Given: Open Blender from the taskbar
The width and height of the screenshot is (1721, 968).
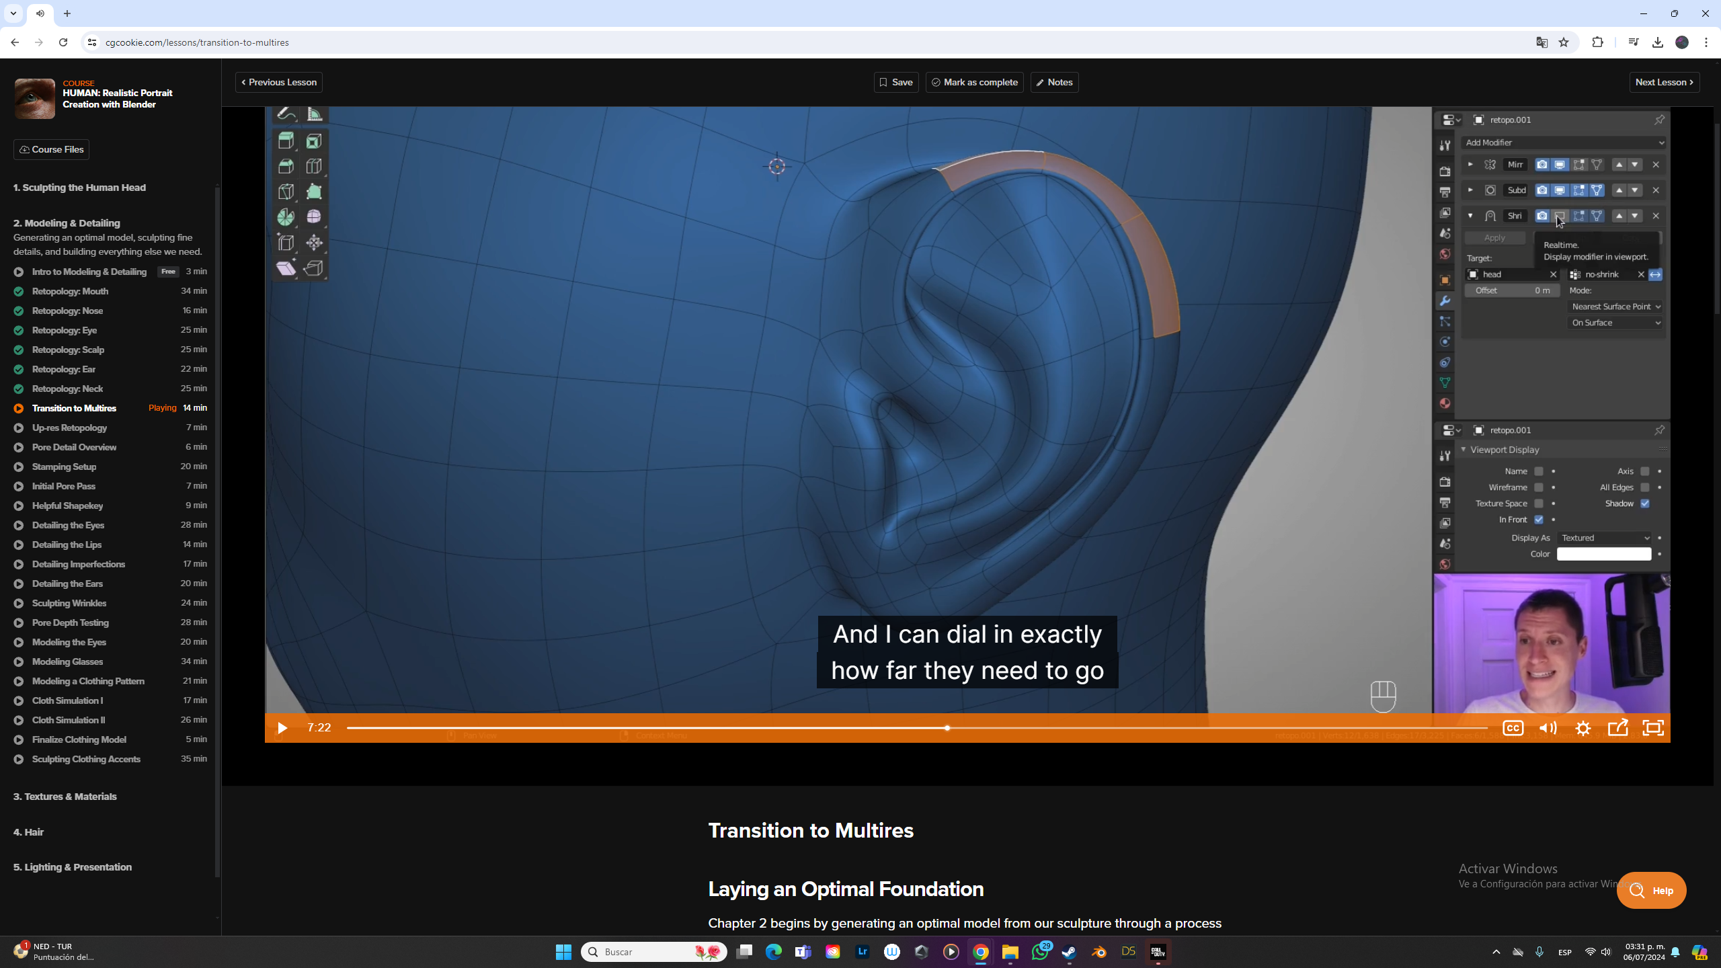Looking at the screenshot, I should point(1098,952).
